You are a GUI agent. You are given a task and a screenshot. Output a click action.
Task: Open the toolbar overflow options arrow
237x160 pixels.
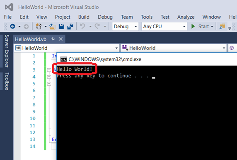coord(230,28)
